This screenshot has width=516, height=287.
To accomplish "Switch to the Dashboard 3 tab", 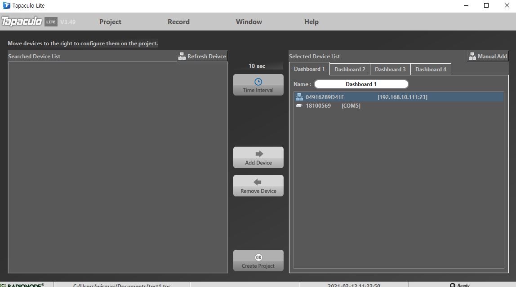I will click(x=390, y=70).
